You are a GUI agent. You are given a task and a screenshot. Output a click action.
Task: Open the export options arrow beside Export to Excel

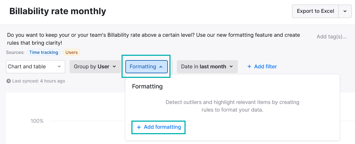point(345,11)
